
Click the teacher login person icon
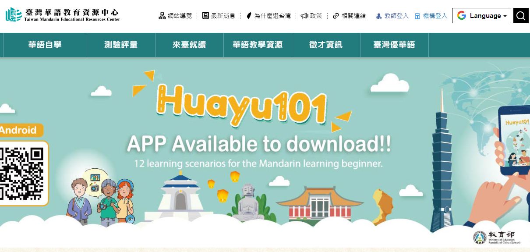click(x=379, y=16)
